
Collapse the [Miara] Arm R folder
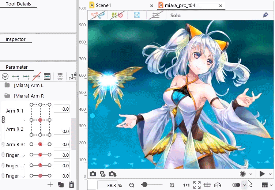(x=7, y=96)
